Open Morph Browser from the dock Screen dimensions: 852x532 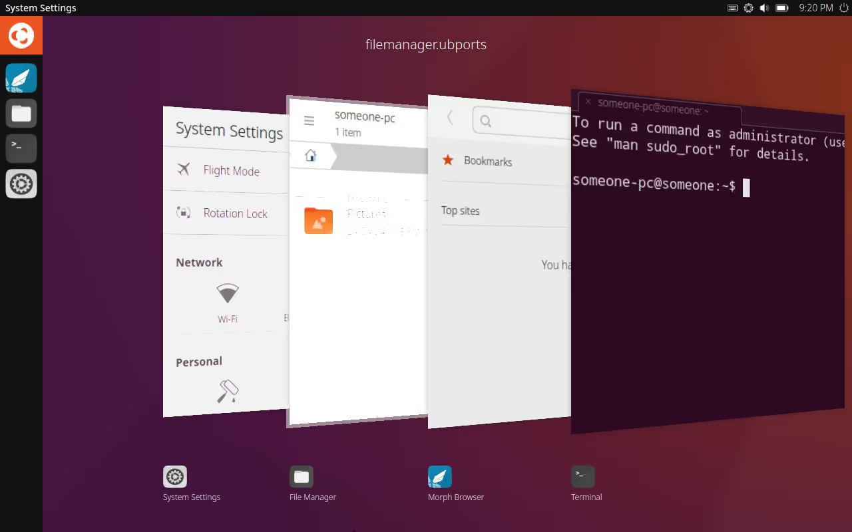(x=439, y=476)
